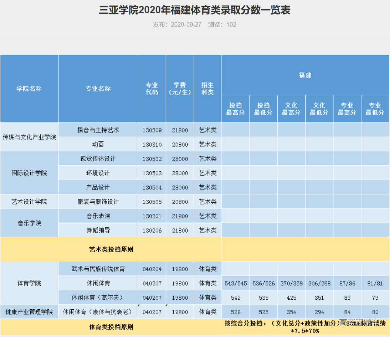Click the title 三亚学院2020年福建体育类录取分数一览表

pos(195,11)
